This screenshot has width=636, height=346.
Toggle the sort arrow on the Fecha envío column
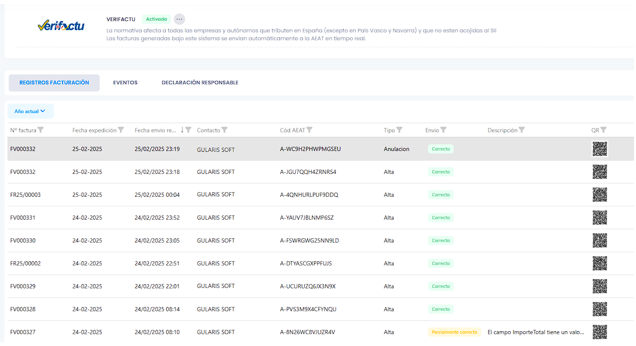tap(182, 130)
